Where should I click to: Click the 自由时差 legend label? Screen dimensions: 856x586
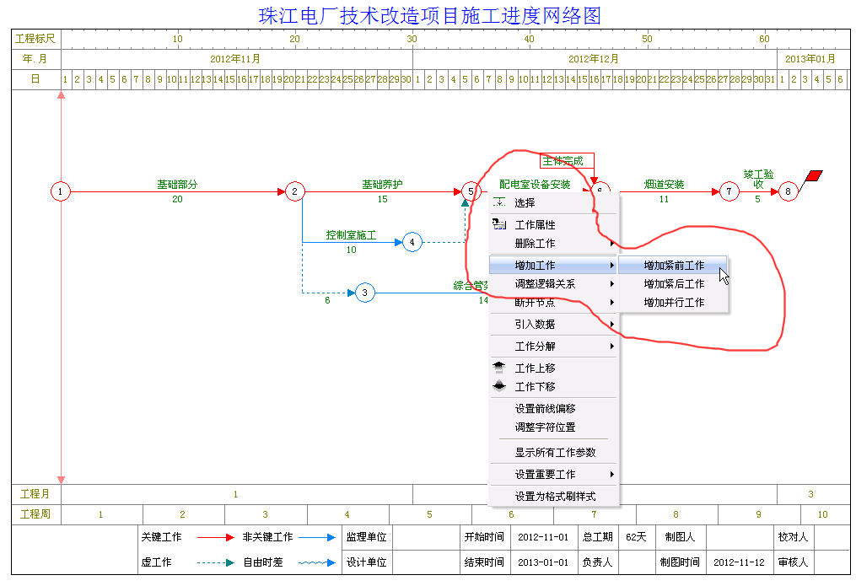[x=263, y=562]
